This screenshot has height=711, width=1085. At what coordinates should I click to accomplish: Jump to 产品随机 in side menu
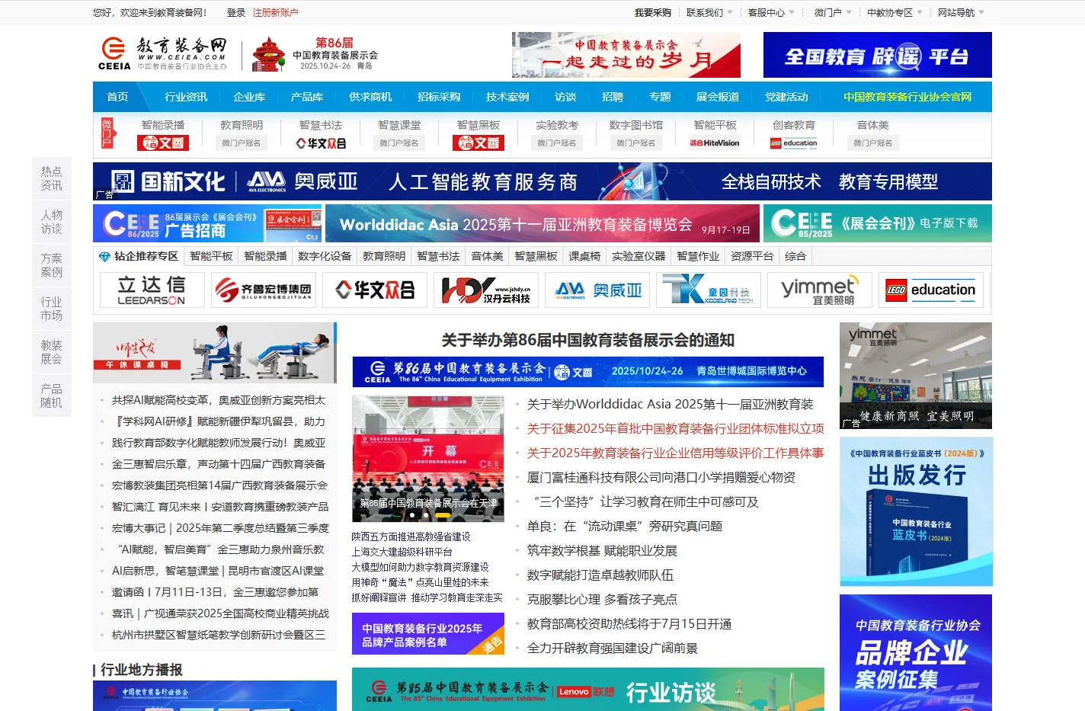pos(52,396)
